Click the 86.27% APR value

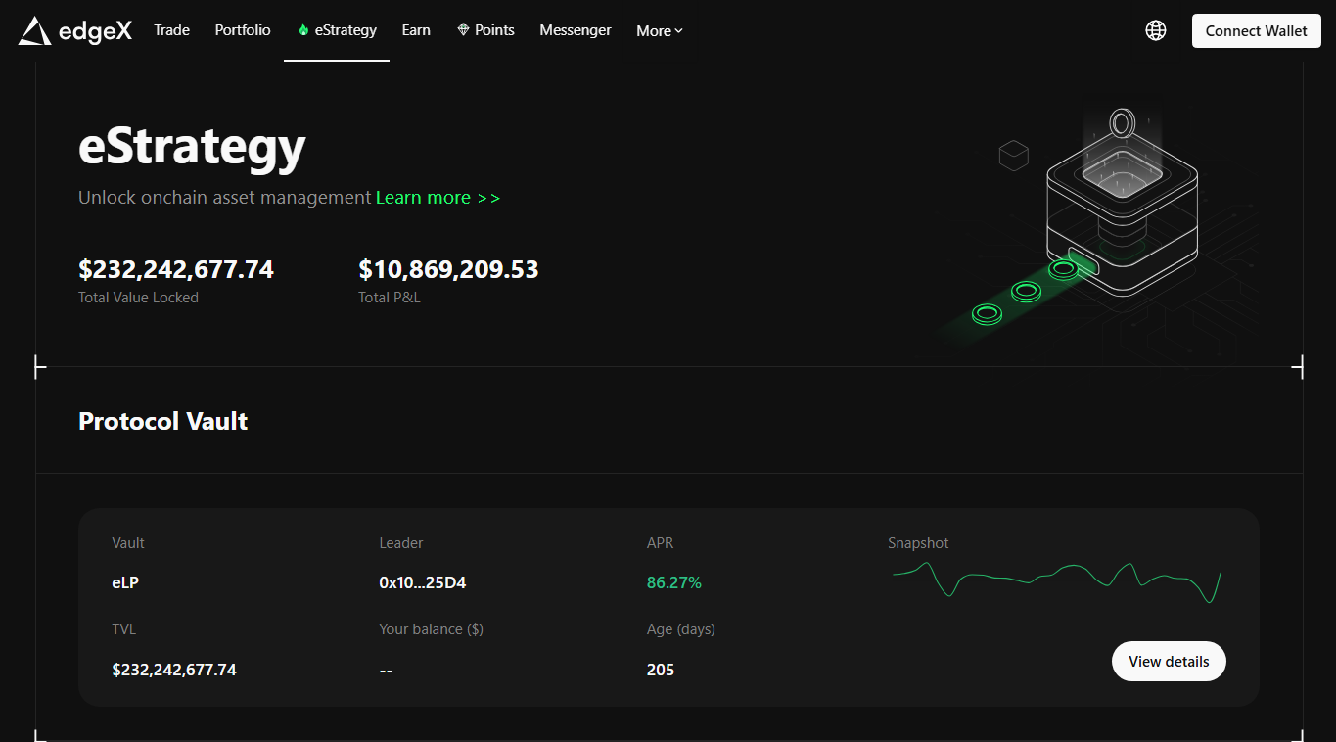pyautogui.click(x=673, y=582)
